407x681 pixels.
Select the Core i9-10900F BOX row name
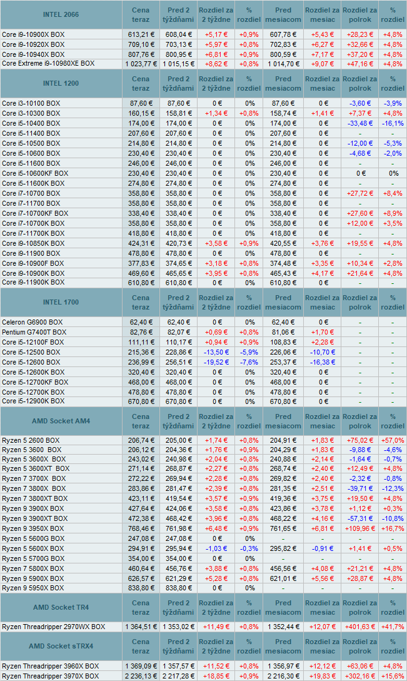tap(33, 263)
